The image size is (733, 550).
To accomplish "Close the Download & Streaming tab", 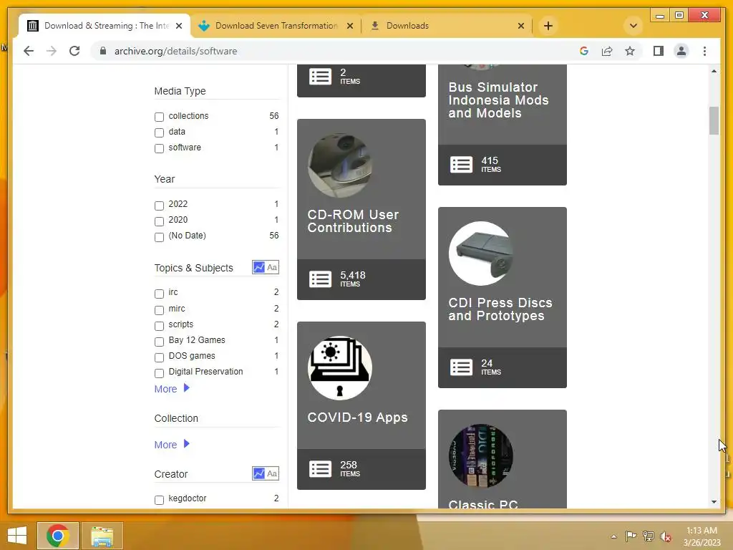I will pos(178,26).
